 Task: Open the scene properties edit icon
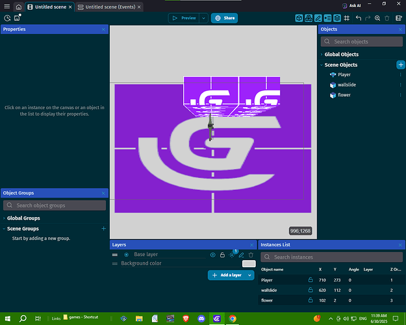tap(399, 18)
